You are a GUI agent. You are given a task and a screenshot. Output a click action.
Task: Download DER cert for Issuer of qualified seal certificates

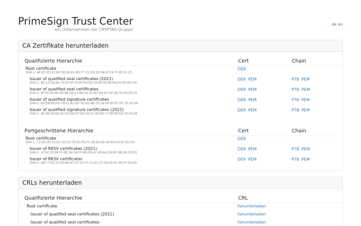pyautogui.click(x=241, y=89)
